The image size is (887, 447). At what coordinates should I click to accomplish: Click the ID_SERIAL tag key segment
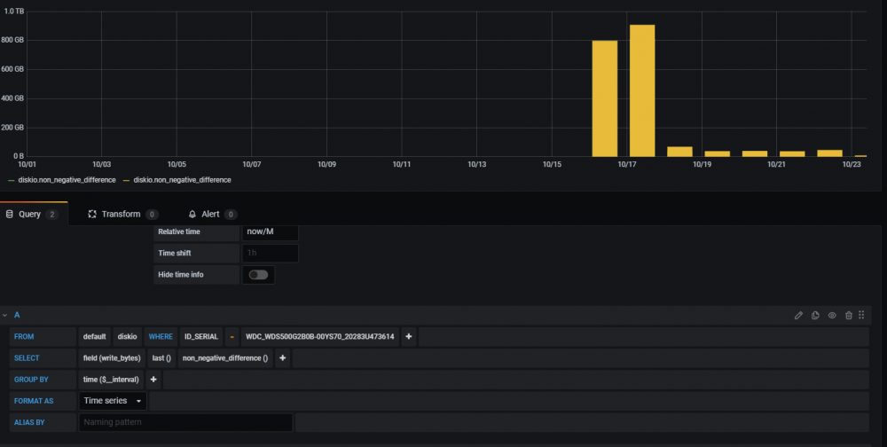pos(200,337)
